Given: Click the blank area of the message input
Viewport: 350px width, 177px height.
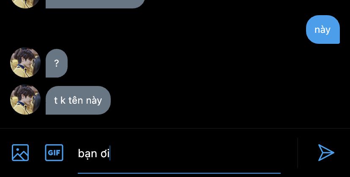Looking at the screenshot, I should pyautogui.click(x=197, y=153).
